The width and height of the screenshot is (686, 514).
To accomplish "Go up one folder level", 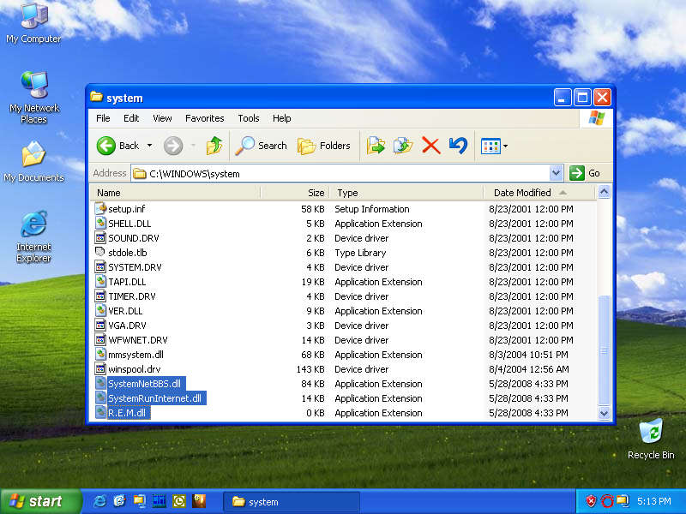I will point(214,146).
